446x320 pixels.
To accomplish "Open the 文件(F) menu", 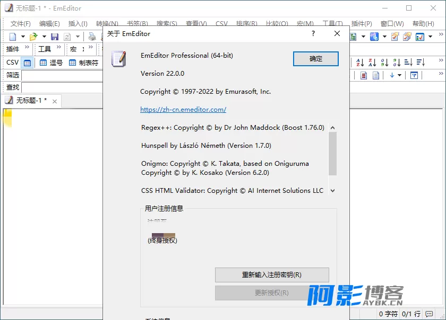I will click(21, 24).
